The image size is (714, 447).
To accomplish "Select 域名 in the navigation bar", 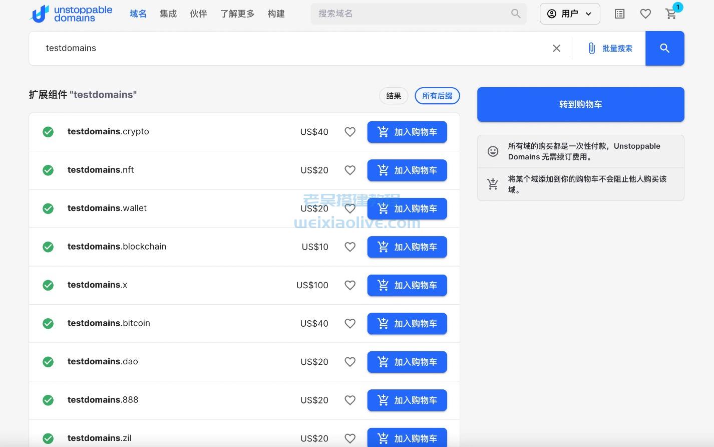I will pyautogui.click(x=138, y=14).
